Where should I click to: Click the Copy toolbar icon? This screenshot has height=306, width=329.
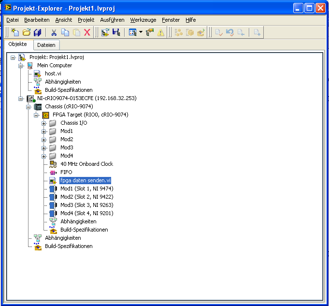(65, 32)
